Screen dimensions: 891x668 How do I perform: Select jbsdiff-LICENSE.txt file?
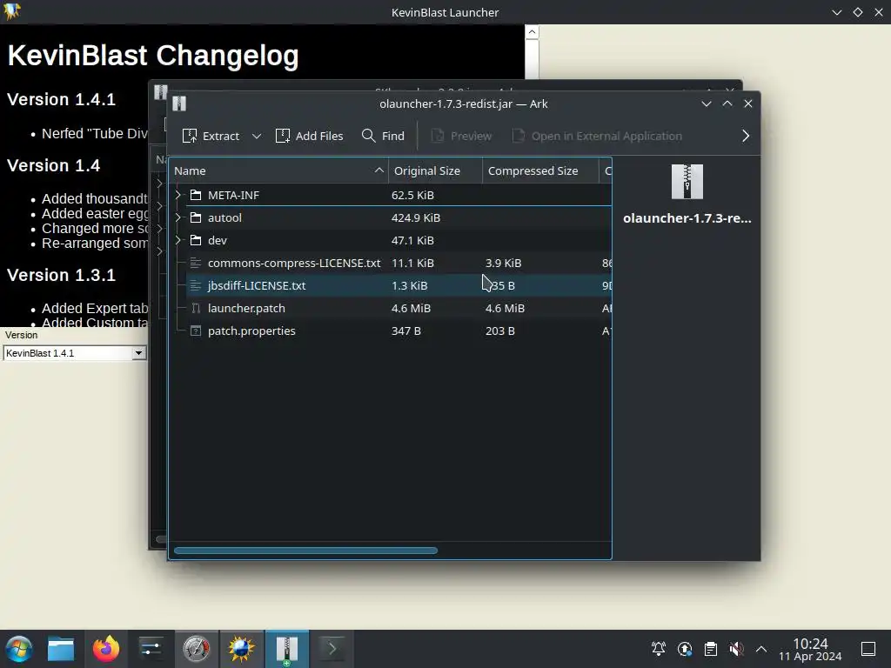[257, 285]
